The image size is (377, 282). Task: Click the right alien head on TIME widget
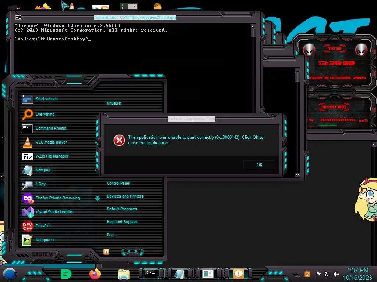[362, 50]
